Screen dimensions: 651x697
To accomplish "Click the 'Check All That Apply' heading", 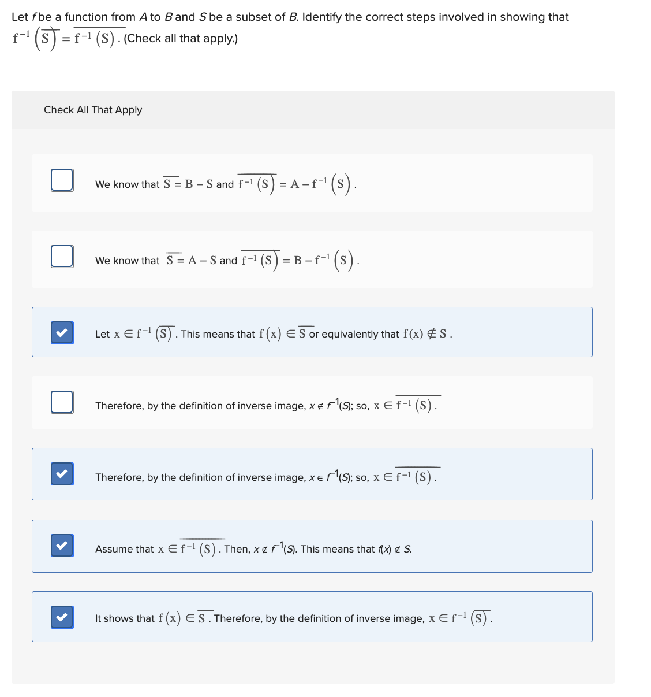I will 93,110.
